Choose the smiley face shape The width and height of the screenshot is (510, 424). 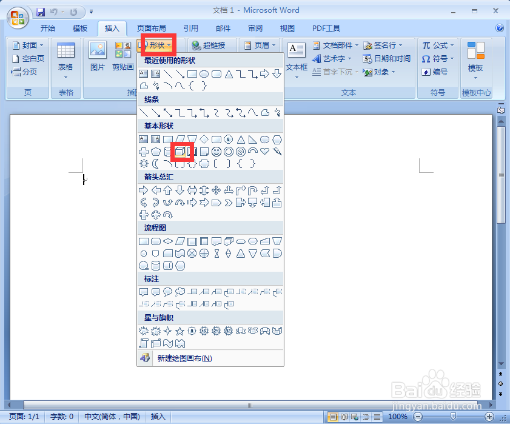(216, 152)
